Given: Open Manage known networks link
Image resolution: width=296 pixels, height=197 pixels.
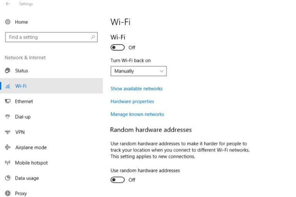Looking at the screenshot, I should pyautogui.click(x=137, y=114).
